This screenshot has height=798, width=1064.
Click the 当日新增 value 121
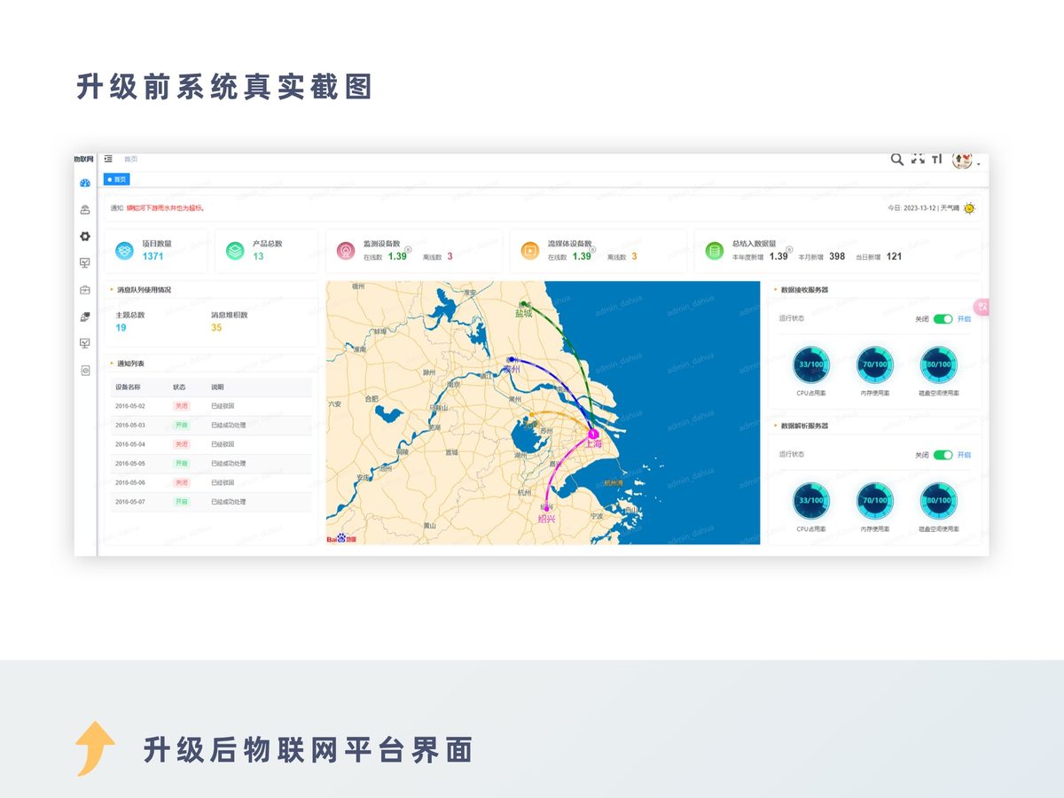894,256
